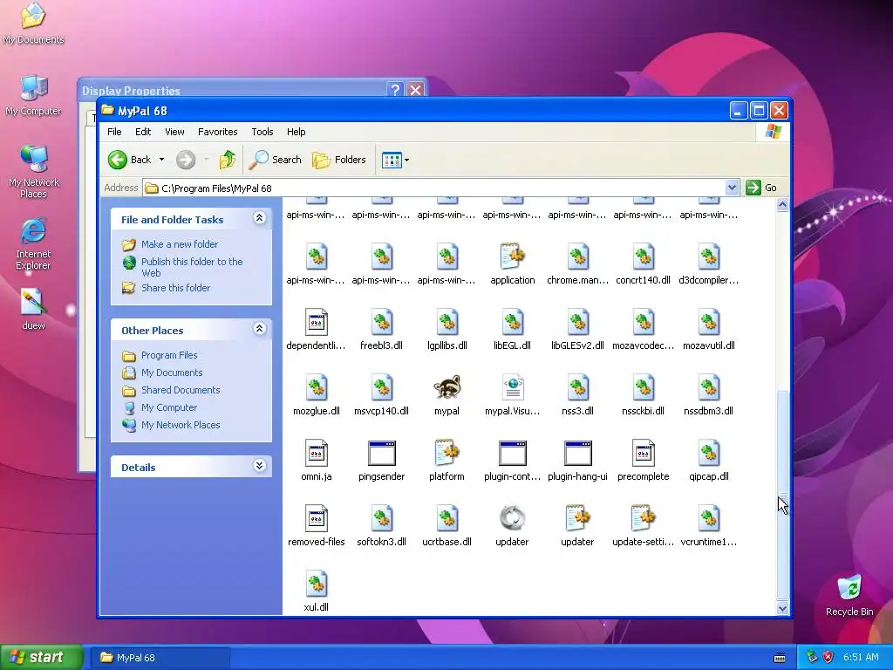Click the scrollbar down arrow
This screenshot has width=893, height=670.
782,608
